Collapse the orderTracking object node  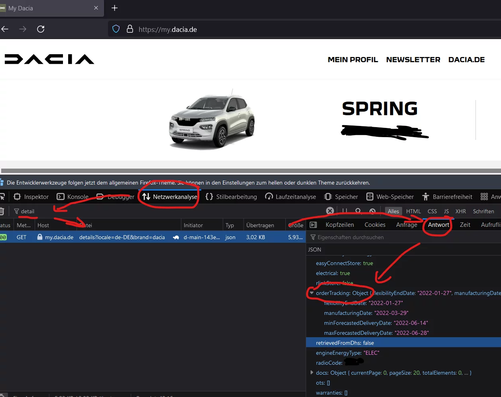click(x=312, y=293)
